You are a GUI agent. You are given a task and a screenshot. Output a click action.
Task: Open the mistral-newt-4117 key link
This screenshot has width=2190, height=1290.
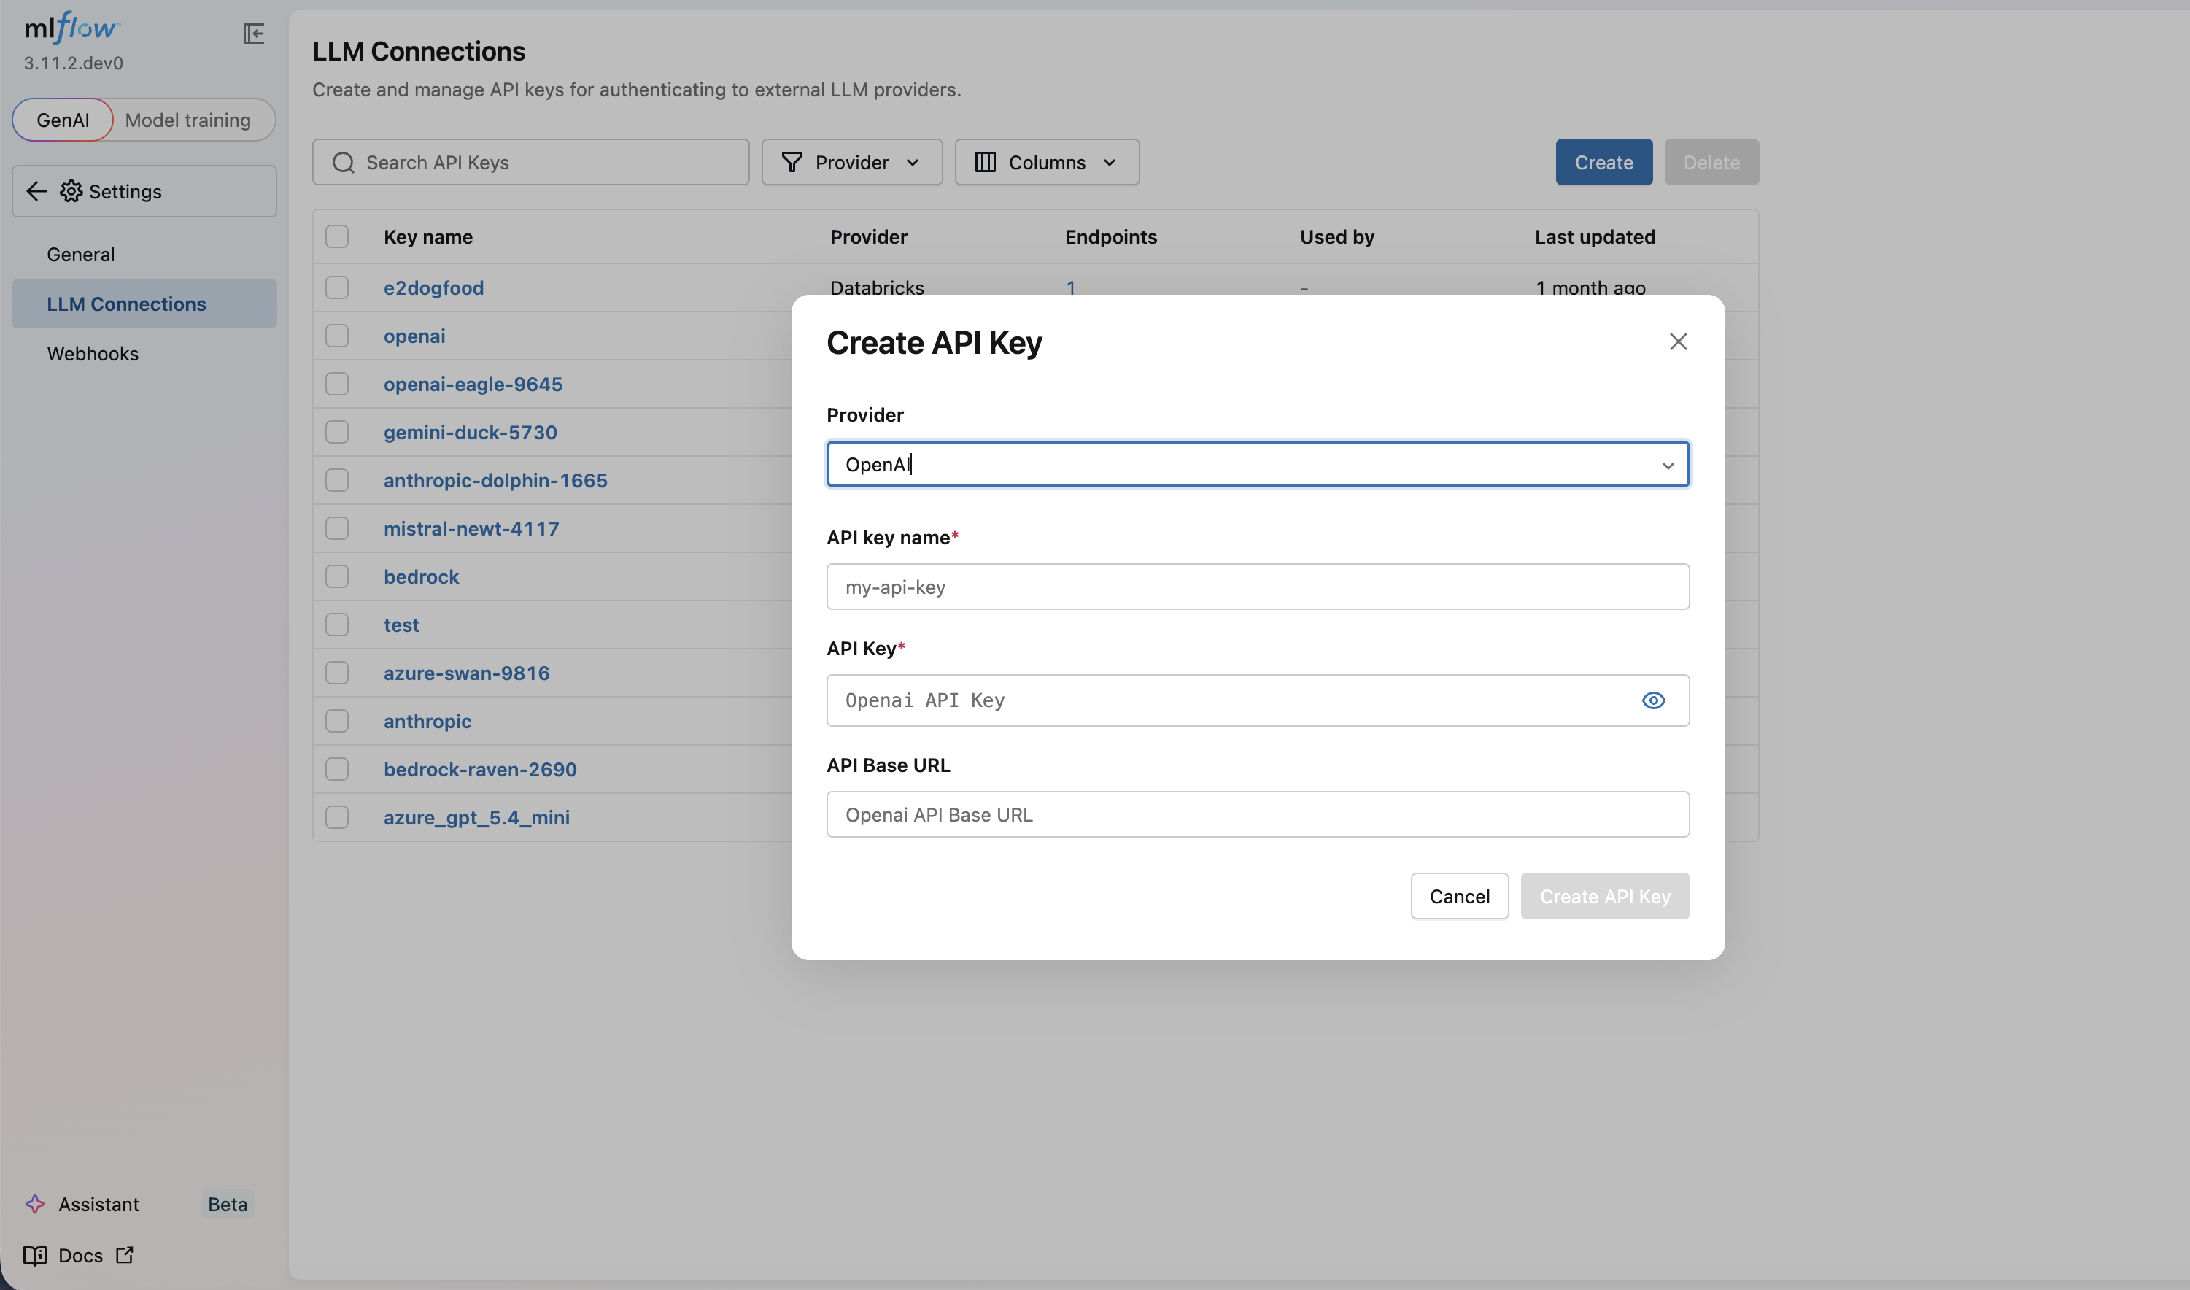(x=471, y=528)
